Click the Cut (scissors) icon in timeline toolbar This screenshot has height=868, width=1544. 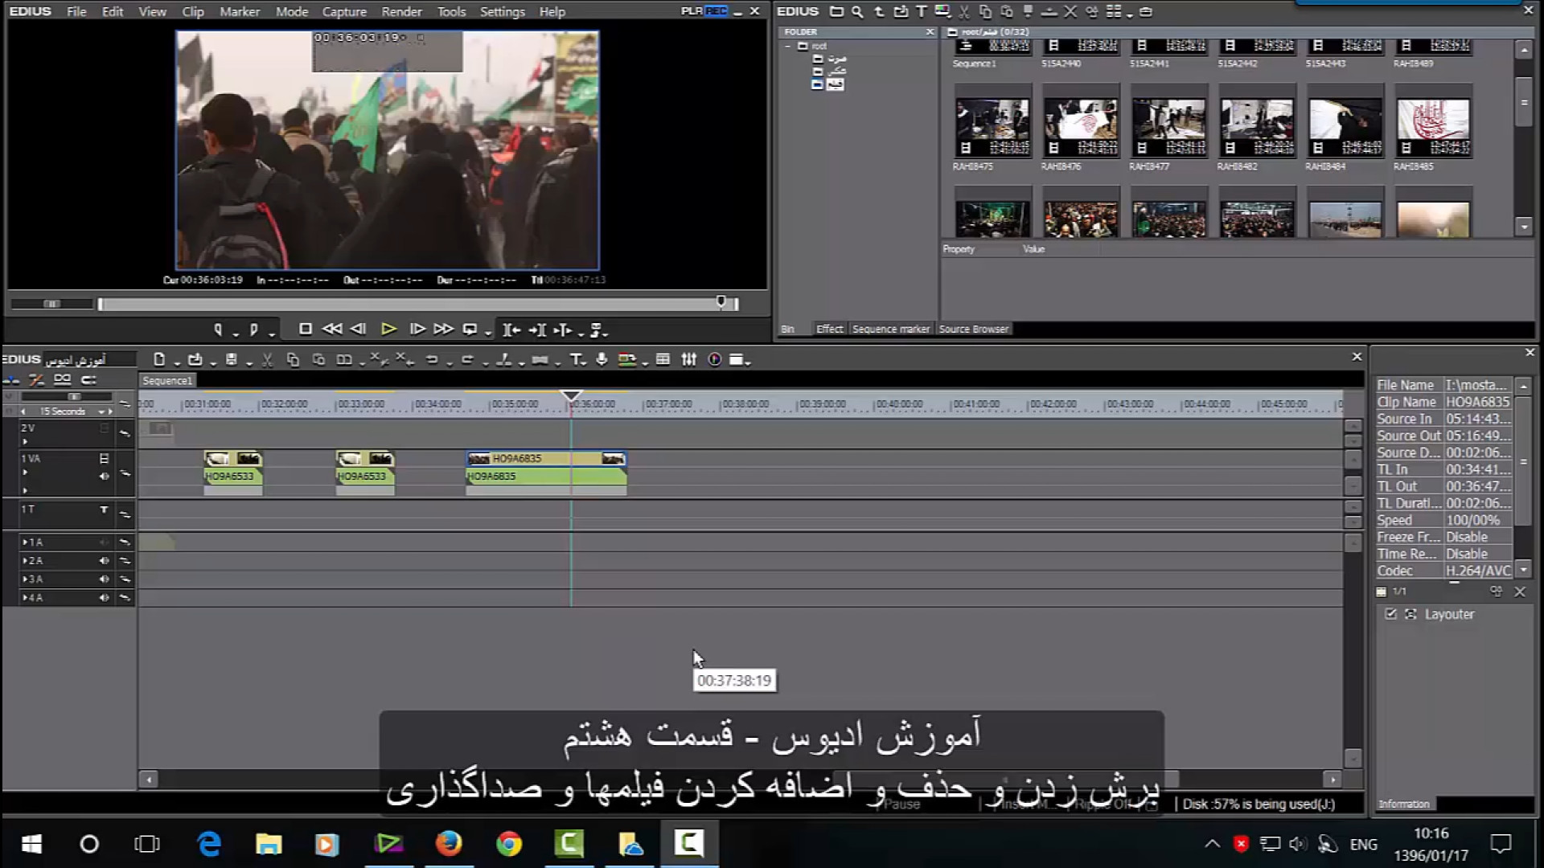click(267, 360)
